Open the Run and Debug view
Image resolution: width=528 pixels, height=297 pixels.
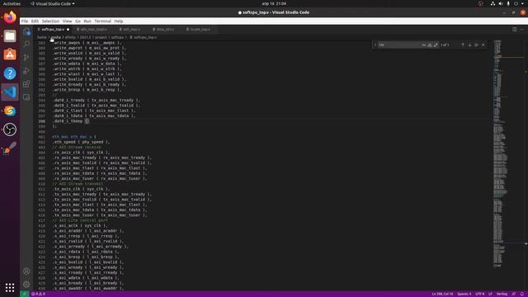[x=26, y=71]
